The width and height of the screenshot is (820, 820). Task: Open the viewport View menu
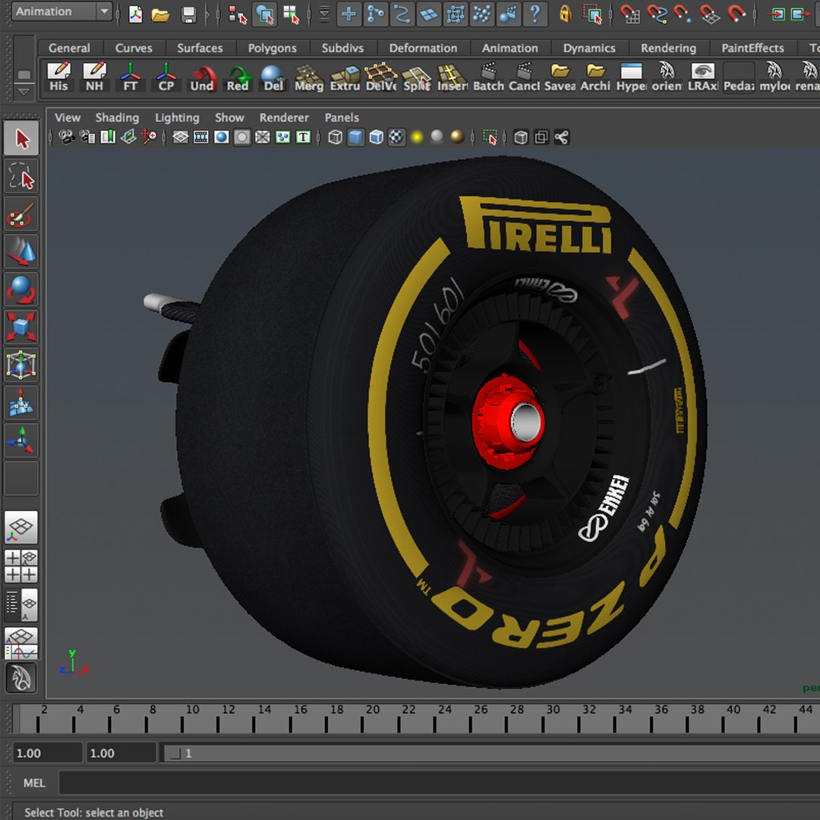68,118
